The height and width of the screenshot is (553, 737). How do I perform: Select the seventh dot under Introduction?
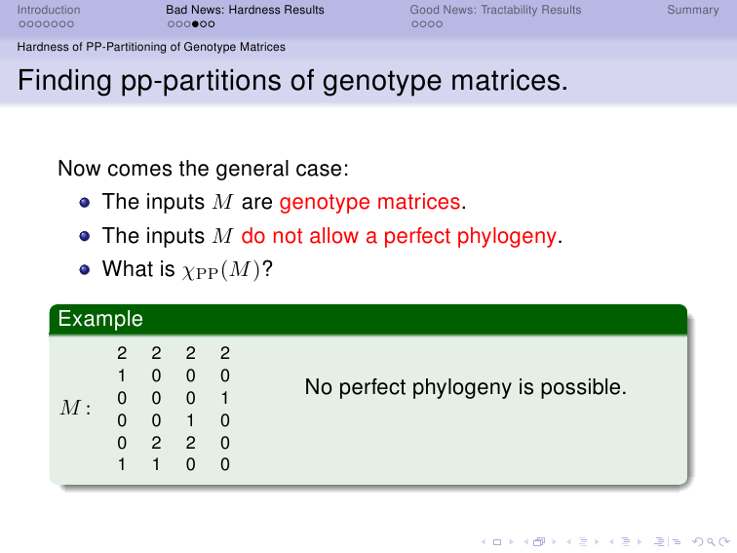pyautogui.click(x=70, y=24)
